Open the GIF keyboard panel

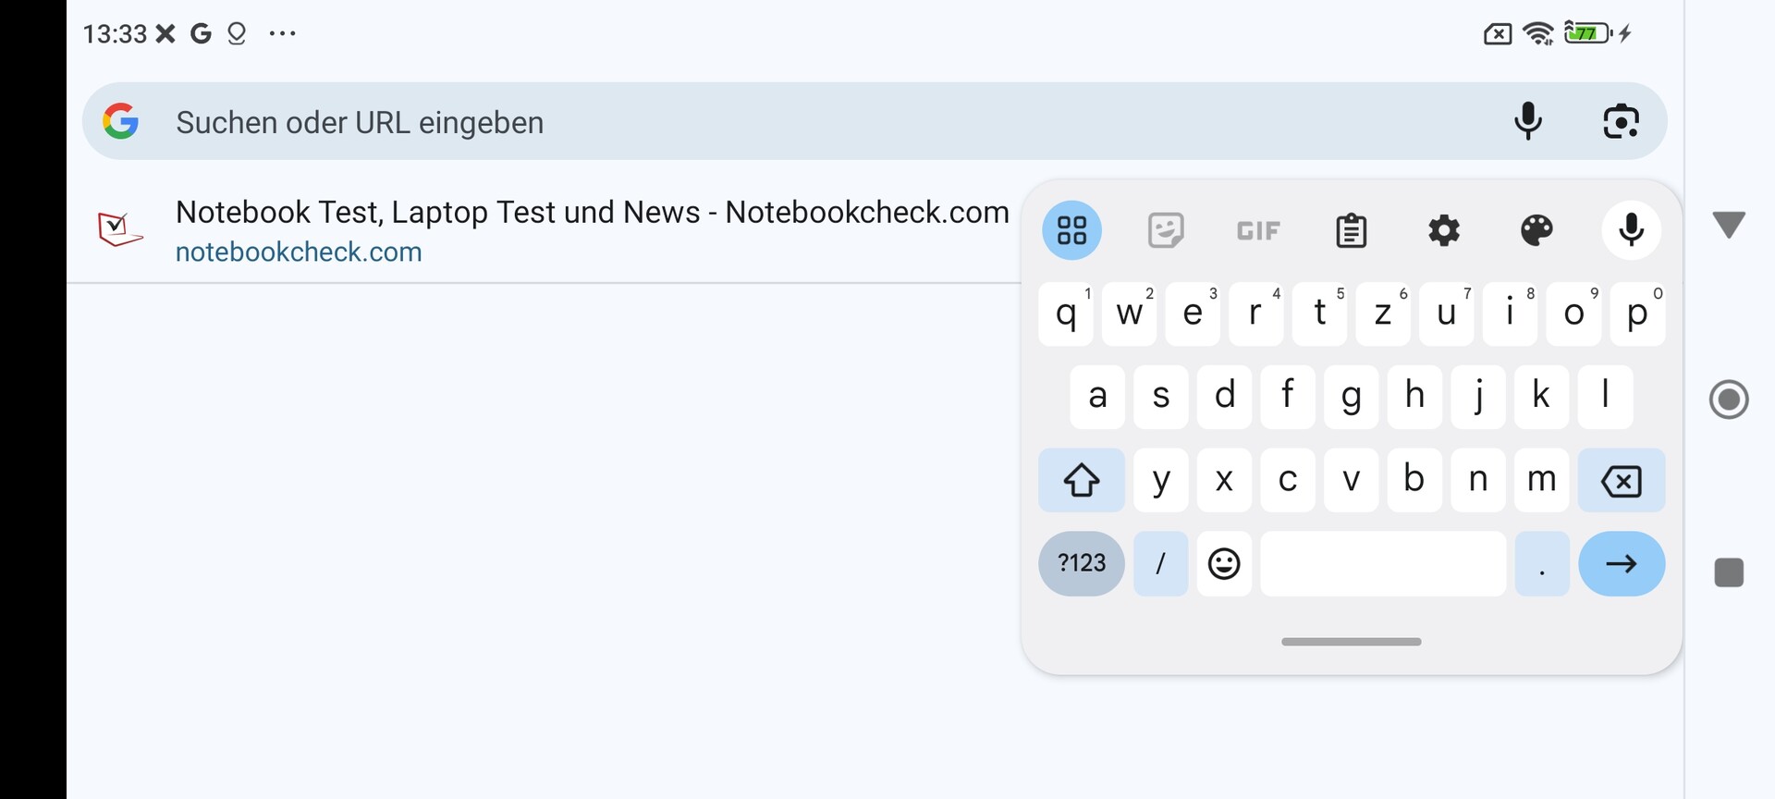(x=1258, y=230)
